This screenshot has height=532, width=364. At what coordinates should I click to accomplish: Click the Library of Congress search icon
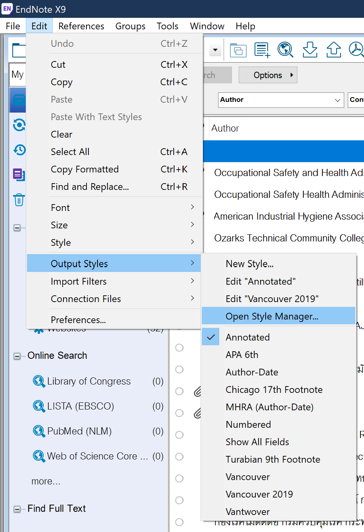pyautogui.click(x=39, y=381)
